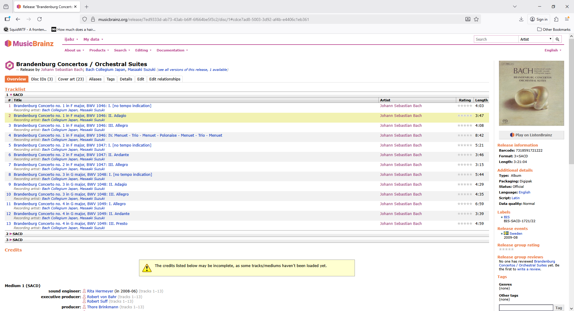Screen dimensions: 574x311
Task: Click the search magnifier button
Action: [x=557, y=39]
